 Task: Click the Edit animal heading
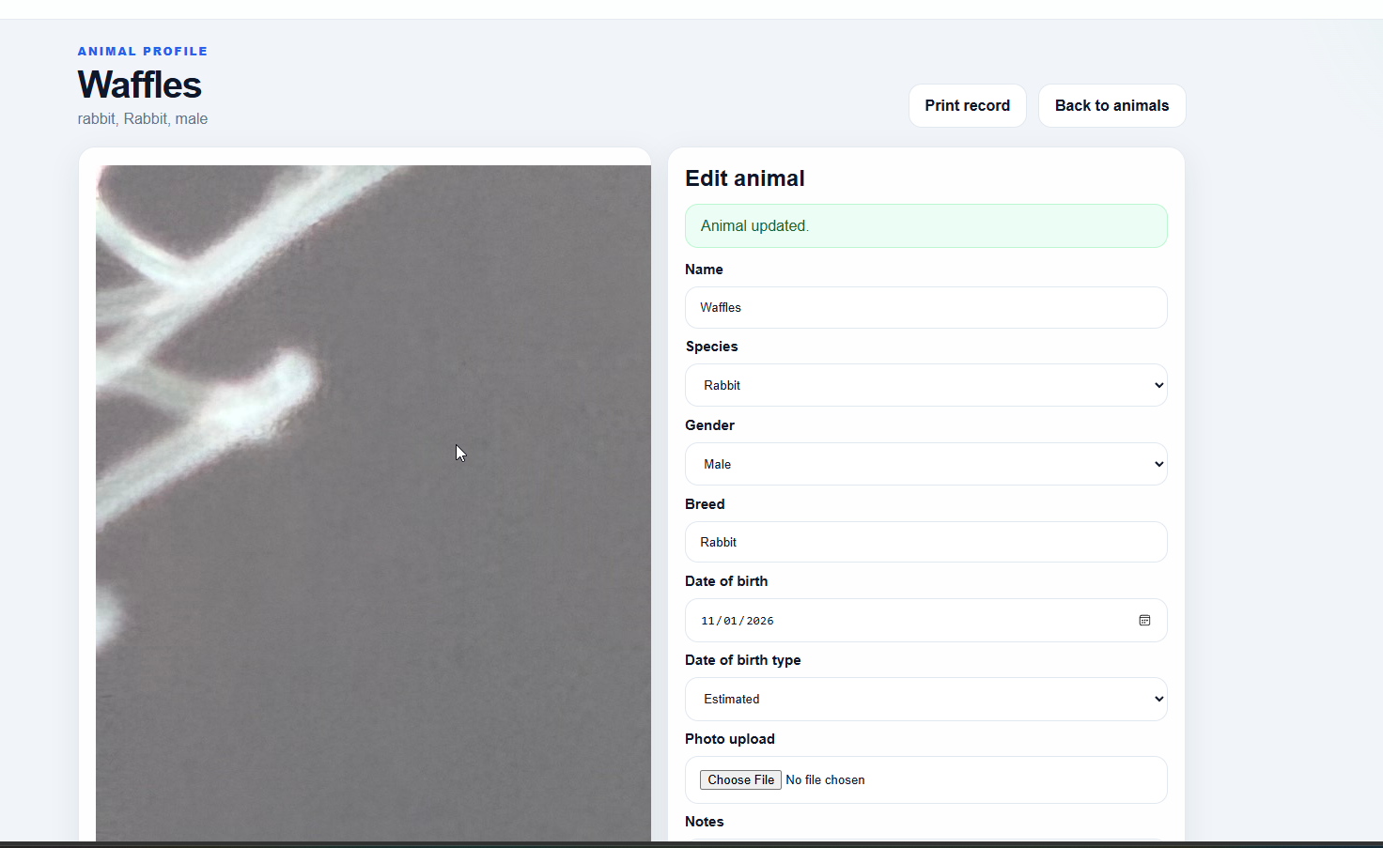[x=744, y=178]
